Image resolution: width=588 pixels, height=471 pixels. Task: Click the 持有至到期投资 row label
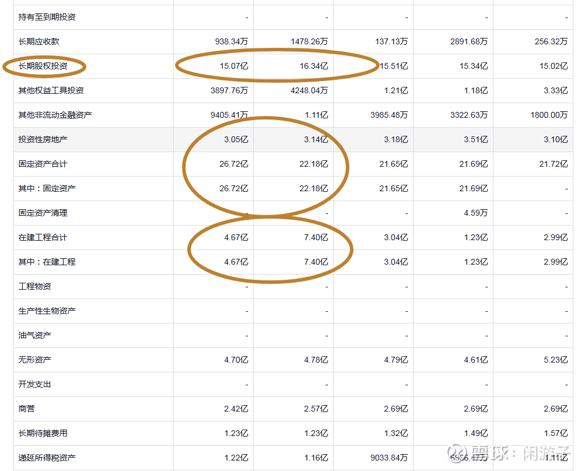click(x=47, y=17)
